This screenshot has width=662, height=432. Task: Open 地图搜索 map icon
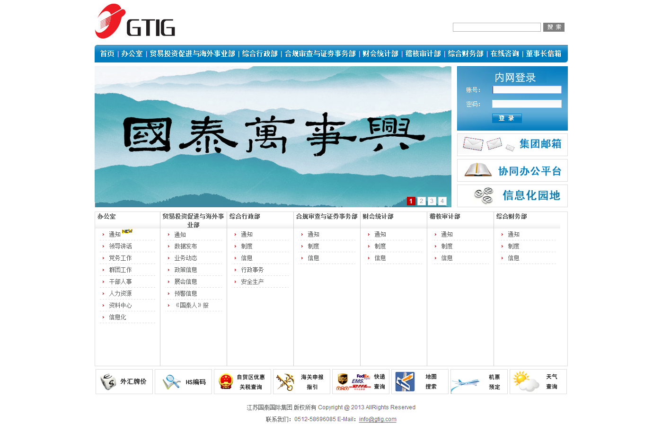pyautogui.click(x=405, y=382)
